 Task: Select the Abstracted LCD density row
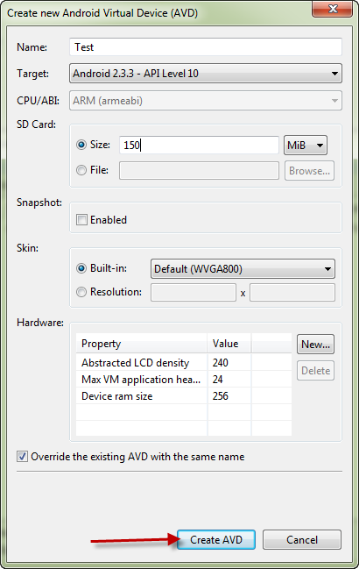pos(184,362)
